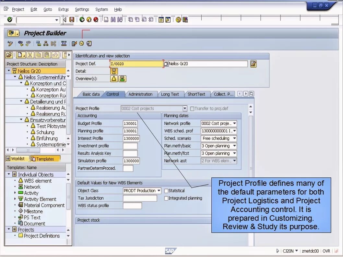Click the Display/Change pencil-glasses icon
This screenshot has height=257, width=343.
pyautogui.click(x=10, y=43)
